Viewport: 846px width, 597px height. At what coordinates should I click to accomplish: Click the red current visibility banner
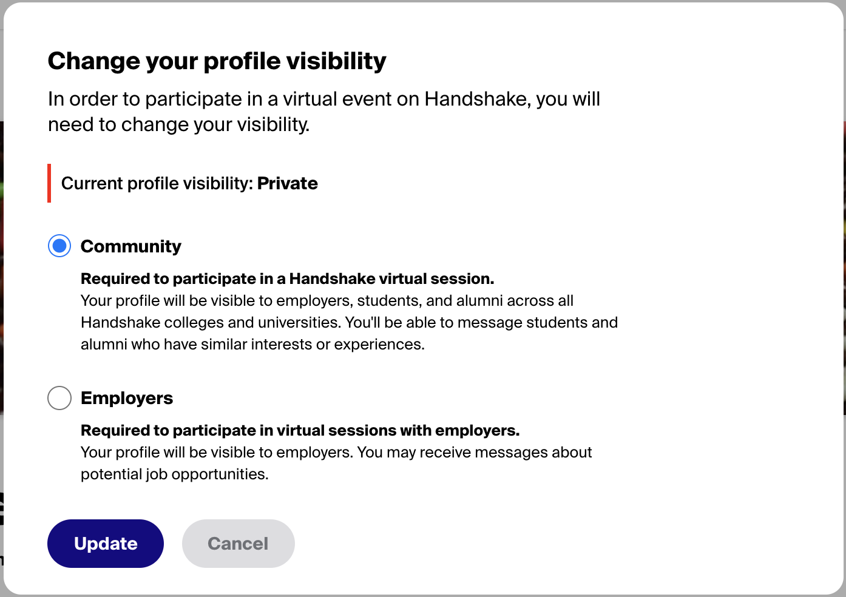point(50,183)
